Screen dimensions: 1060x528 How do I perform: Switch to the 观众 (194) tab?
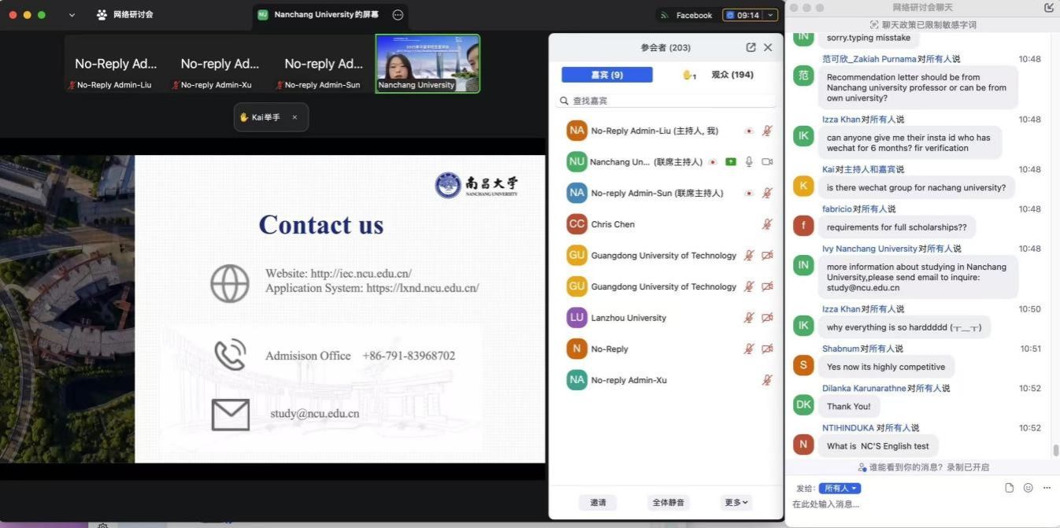[x=732, y=75]
